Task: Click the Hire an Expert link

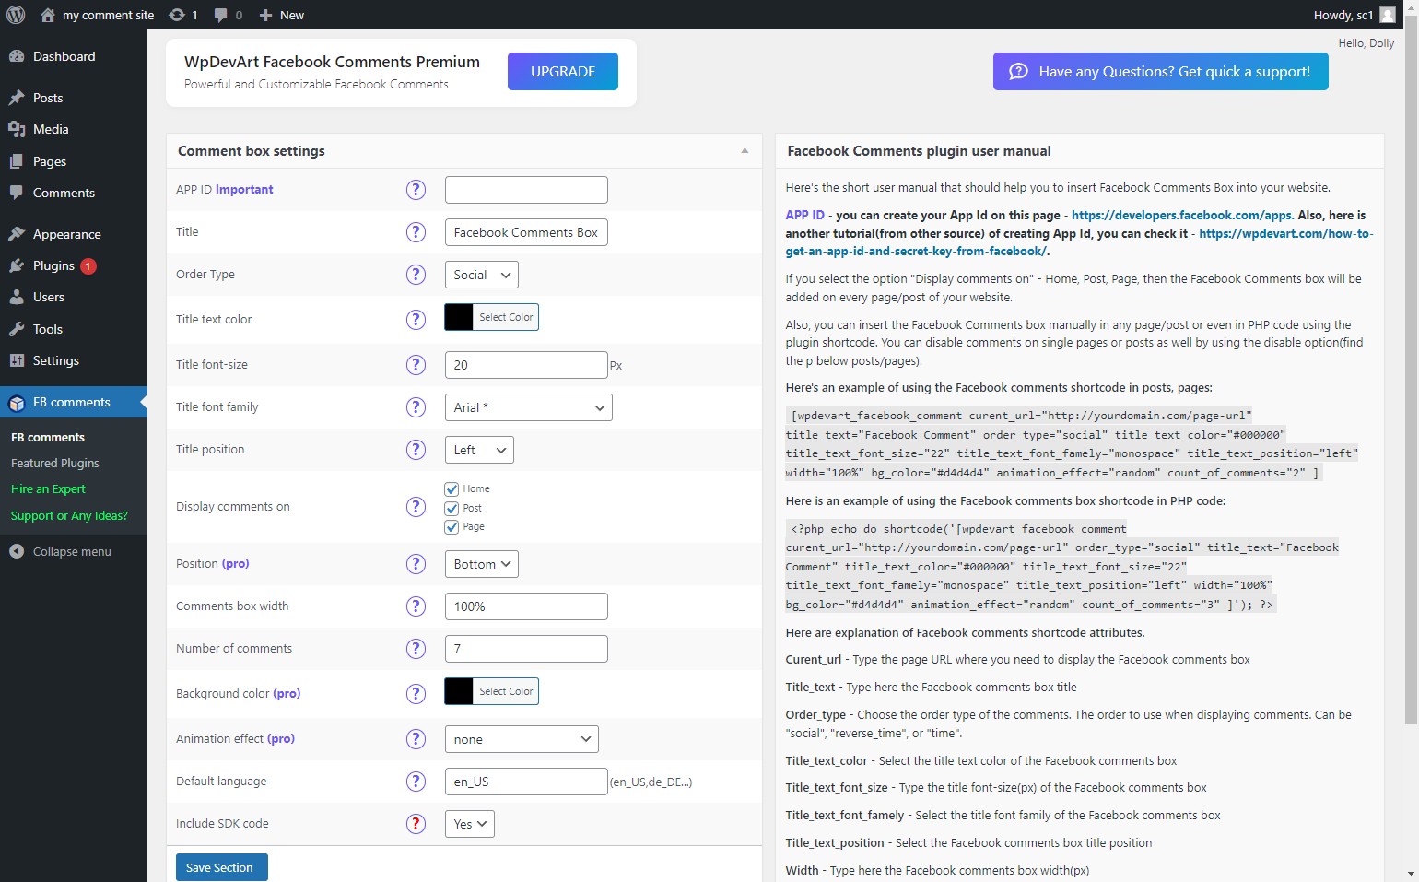Action: pos(48,489)
